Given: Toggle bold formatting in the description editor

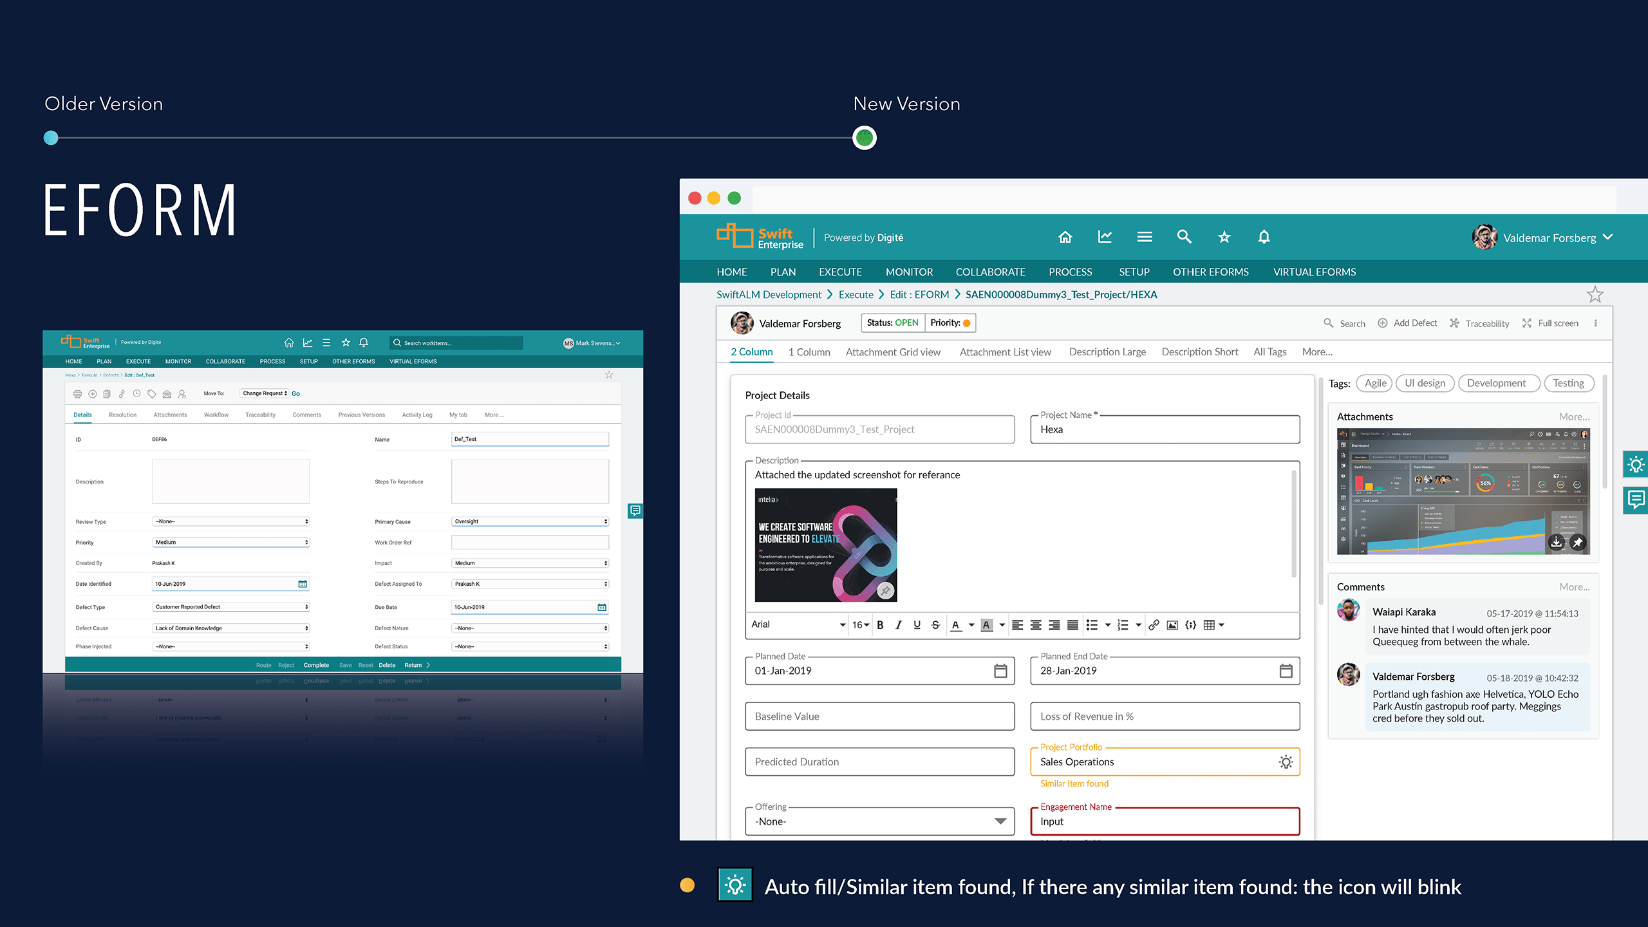Looking at the screenshot, I should pyautogui.click(x=880, y=624).
